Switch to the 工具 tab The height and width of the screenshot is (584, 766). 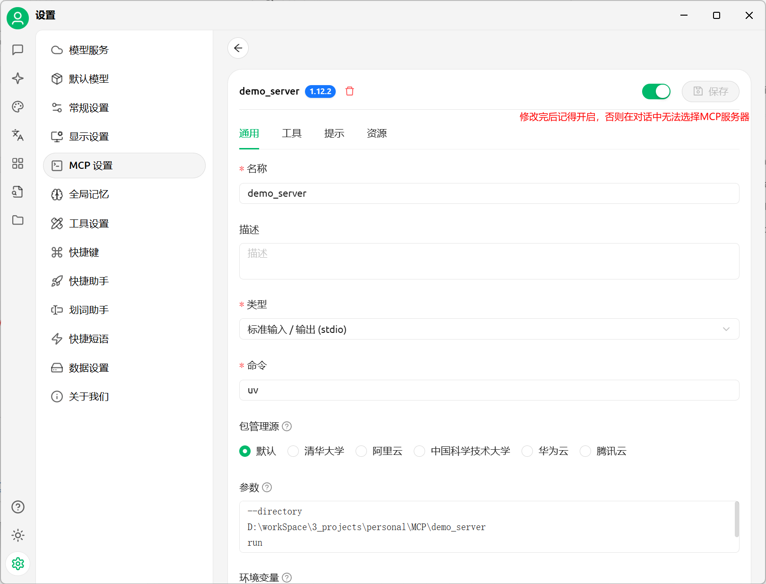click(292, 133)
